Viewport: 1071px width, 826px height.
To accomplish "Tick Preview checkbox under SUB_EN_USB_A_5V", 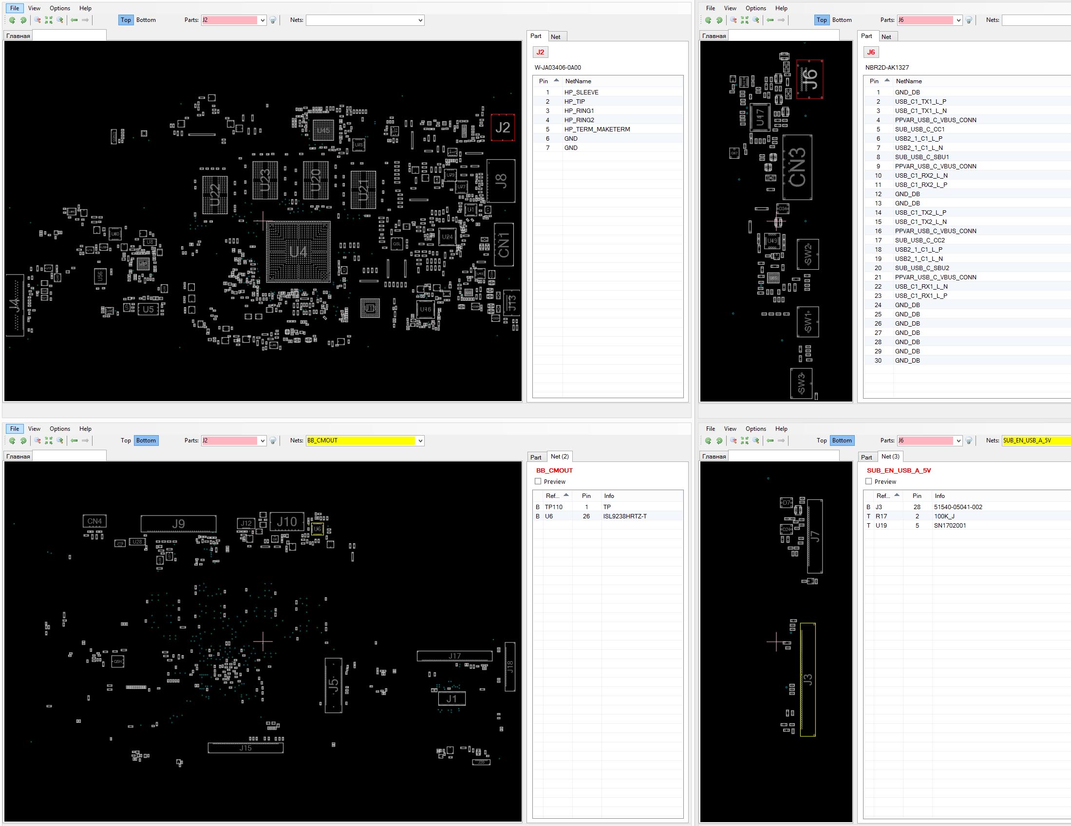I will [x=868, y=481].
